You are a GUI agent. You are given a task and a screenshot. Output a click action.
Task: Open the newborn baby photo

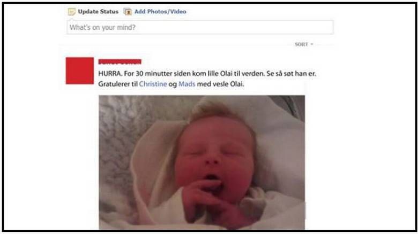coord(202,162)
